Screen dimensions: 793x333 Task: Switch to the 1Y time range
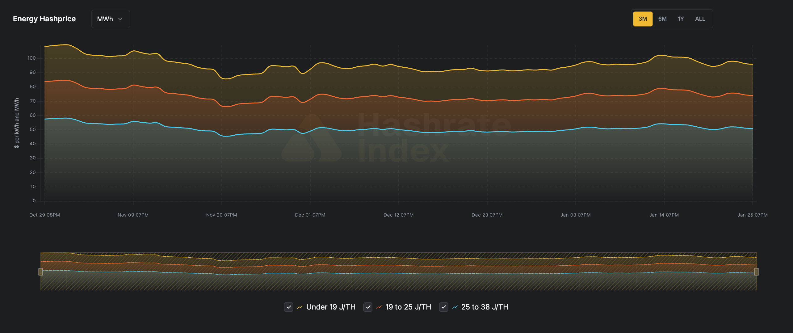pyautogui.click(x=681, y=19)
